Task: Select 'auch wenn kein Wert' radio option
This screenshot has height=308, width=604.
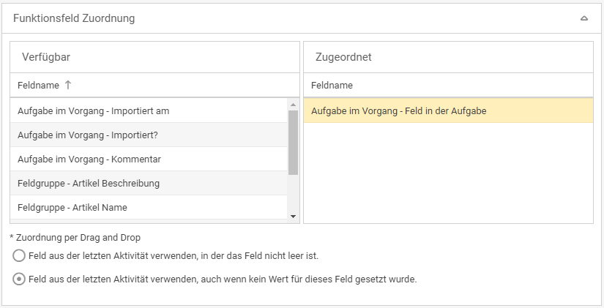Action: tap(19, 279)
